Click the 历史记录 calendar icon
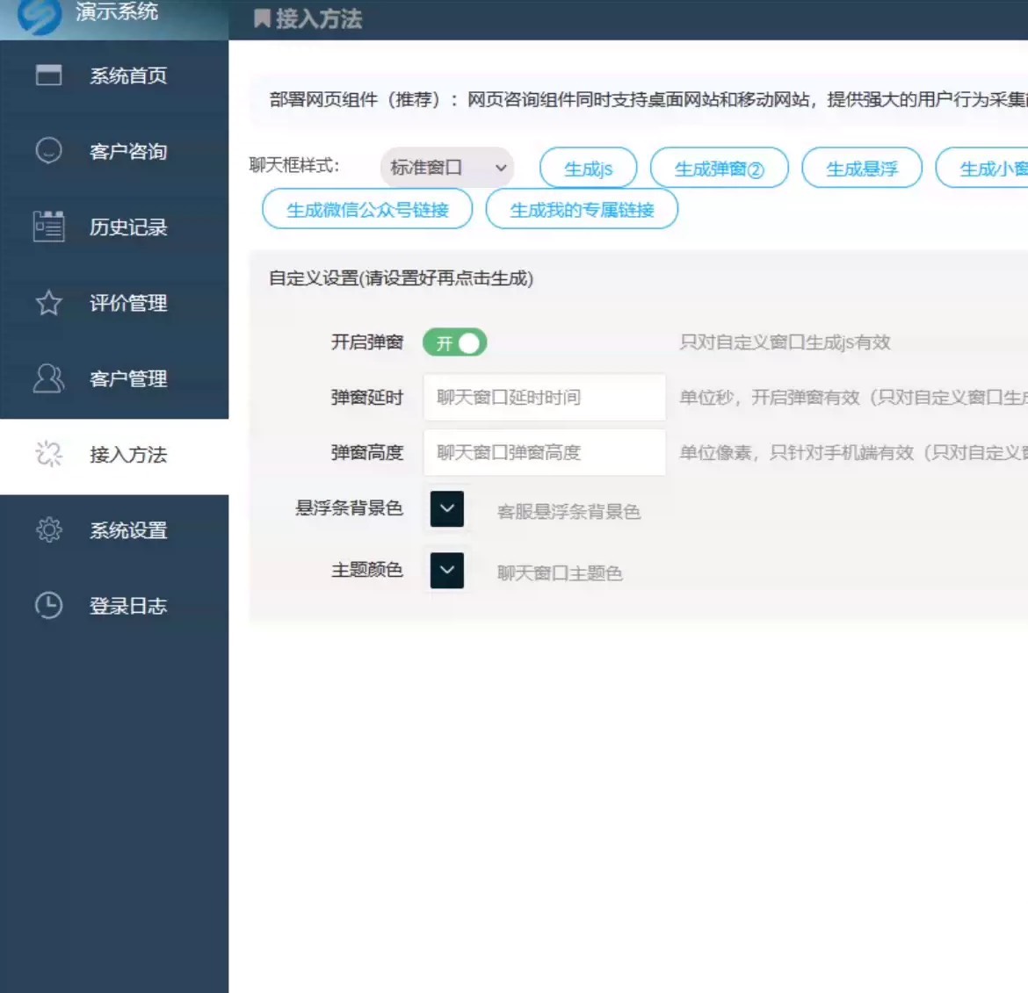The height and width of the screenshot is (993, 1028). (x=48, y=227)
